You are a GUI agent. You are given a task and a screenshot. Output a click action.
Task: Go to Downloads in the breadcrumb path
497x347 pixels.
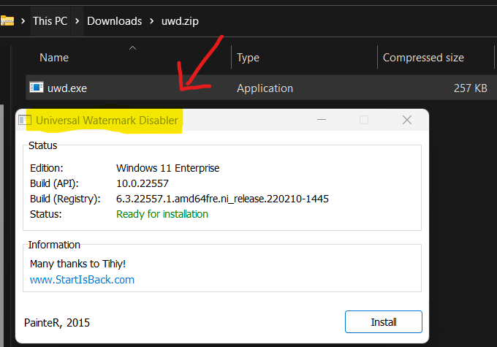tap(114, 20)
